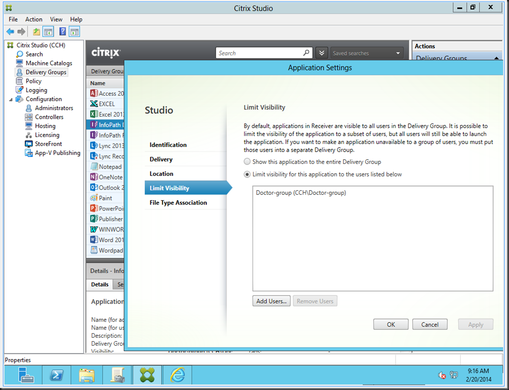Click the Show/Hide Console Tree icon

click(x=48, y=31)
